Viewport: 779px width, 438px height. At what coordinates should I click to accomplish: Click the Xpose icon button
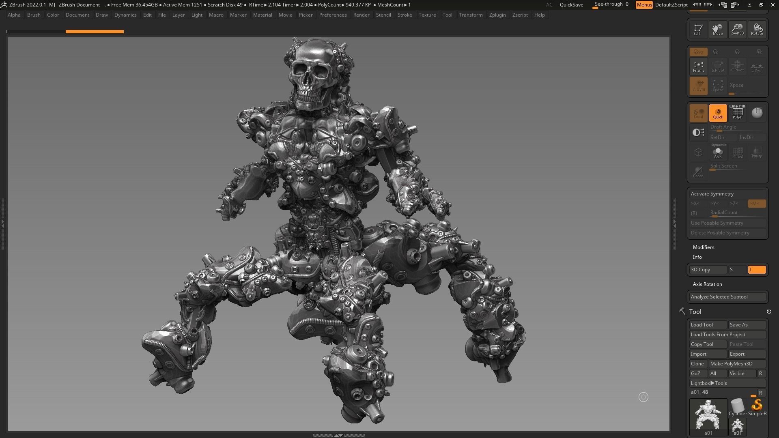coord(718,86)
